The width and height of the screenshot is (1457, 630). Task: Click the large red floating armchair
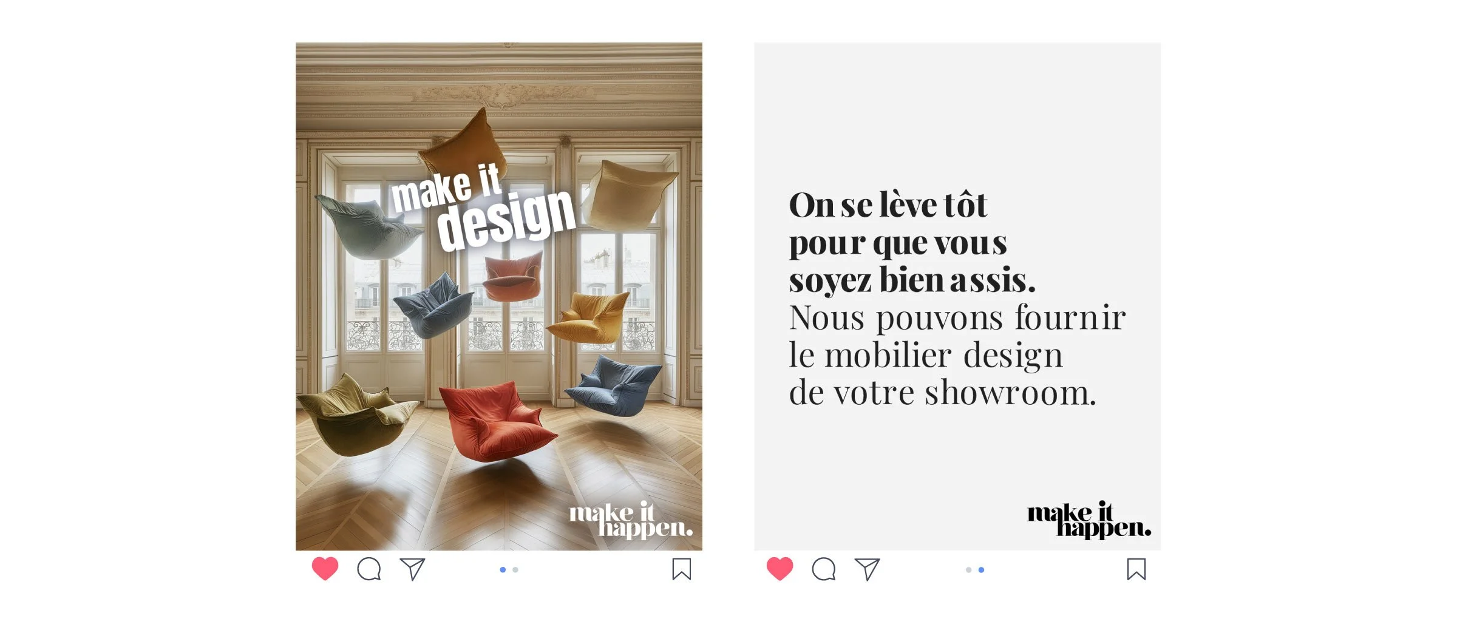pos(495,421)
